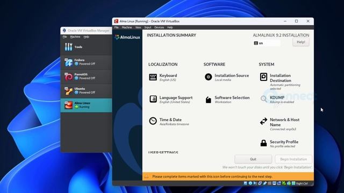Click 'Local media' under Installation Source

[223, 80]
